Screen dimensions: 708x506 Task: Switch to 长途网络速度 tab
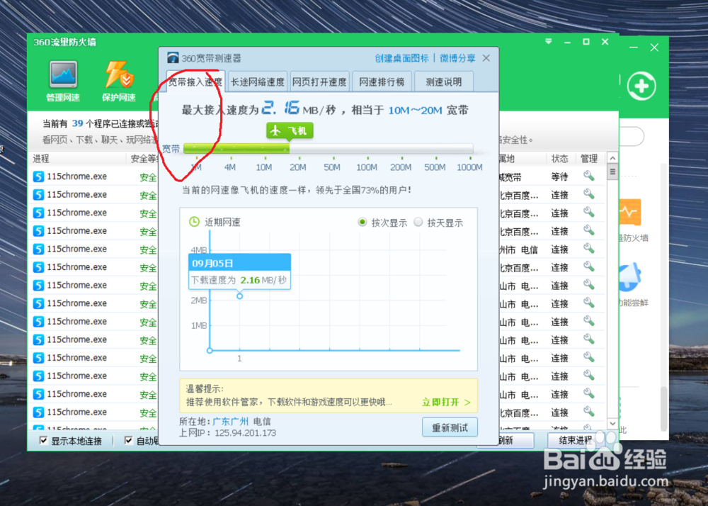[x=258, y=81]
